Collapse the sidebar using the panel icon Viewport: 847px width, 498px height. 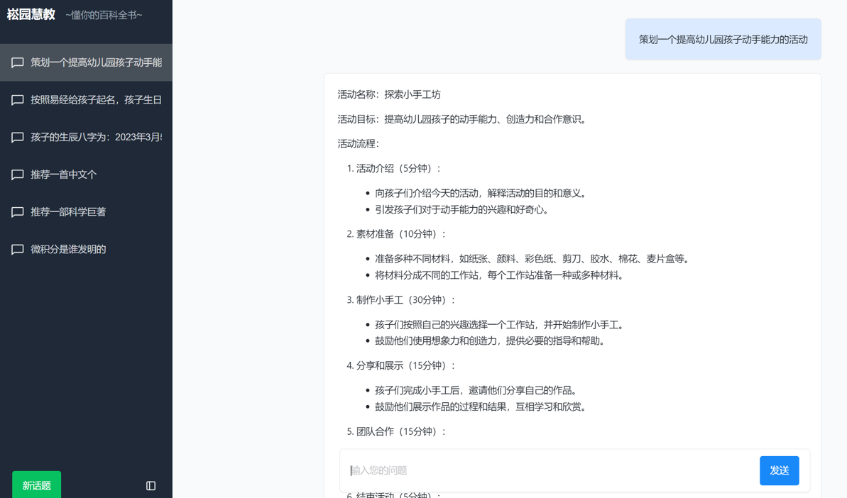(151, 486)
